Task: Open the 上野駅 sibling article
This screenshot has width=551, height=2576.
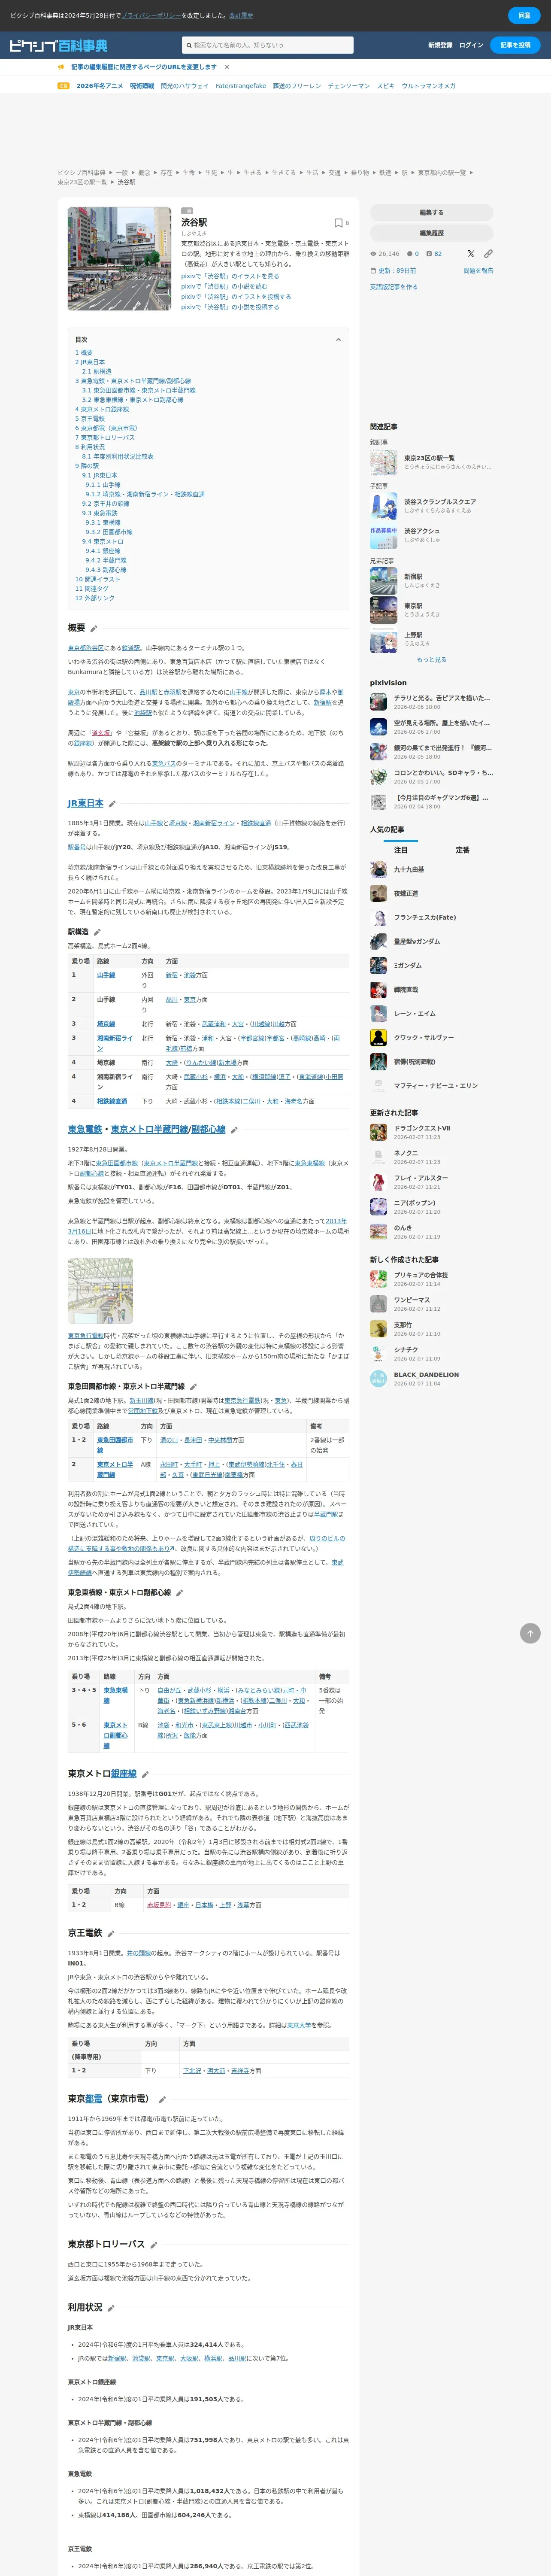Action: (x=413, y=635)
